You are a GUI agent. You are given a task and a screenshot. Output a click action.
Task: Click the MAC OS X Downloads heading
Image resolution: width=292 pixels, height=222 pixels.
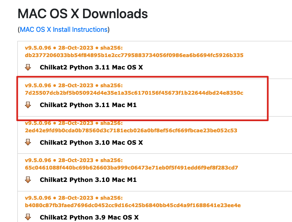point(83,14)
